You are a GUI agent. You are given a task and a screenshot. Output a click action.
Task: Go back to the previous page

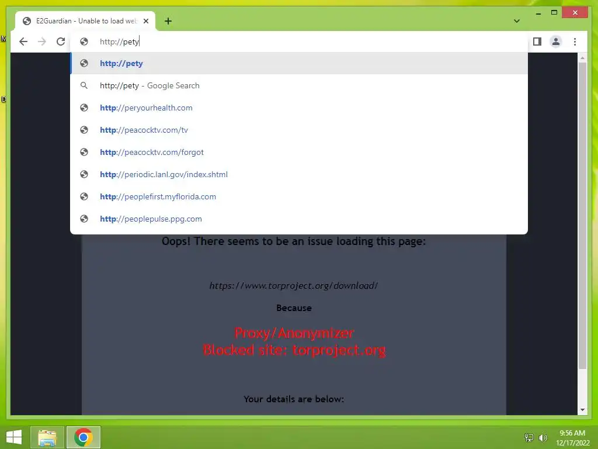[x=23, y=42]
